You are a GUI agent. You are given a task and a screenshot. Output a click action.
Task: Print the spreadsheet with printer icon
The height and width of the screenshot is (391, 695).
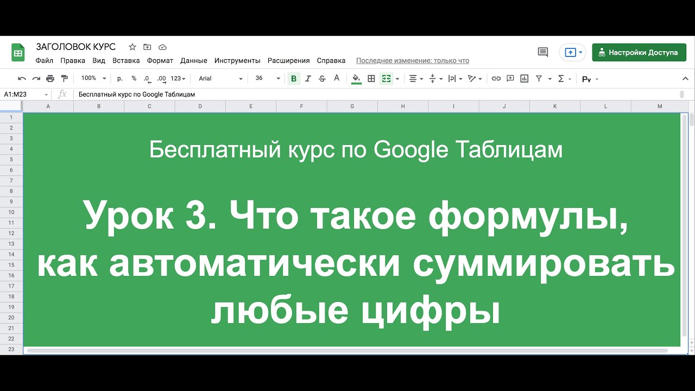coord(50,79)
